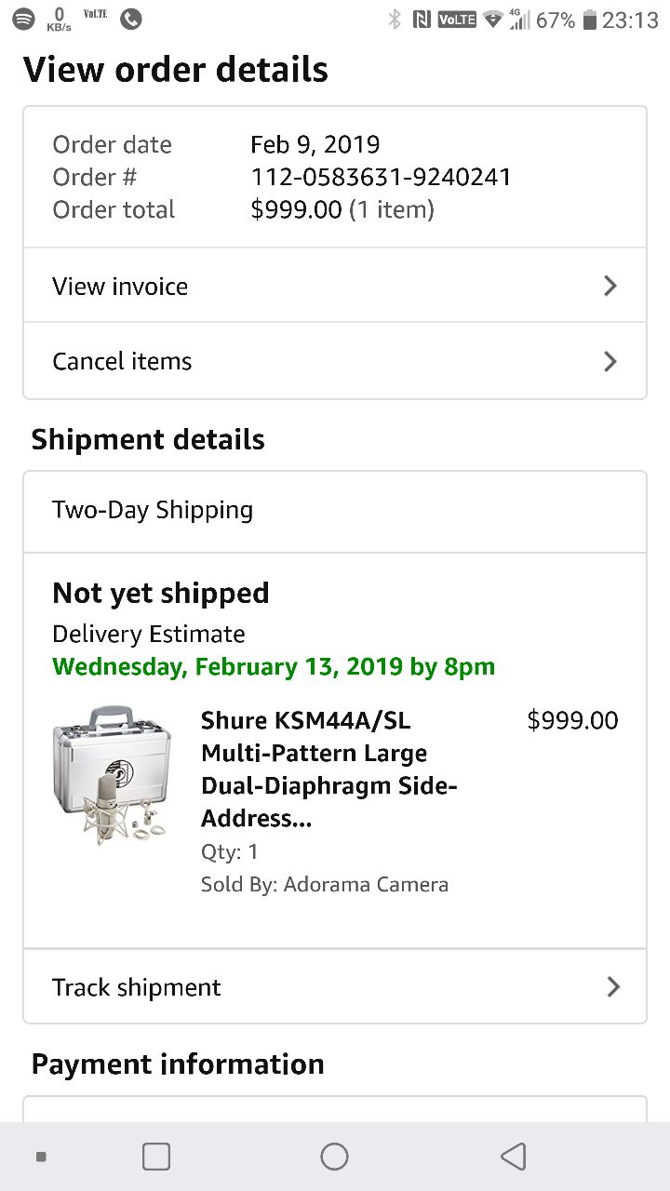The width and height of the screenshot is (670, 1191).
Task: Tap the Shure microphone product thumbnail
Action: point(113,774)
